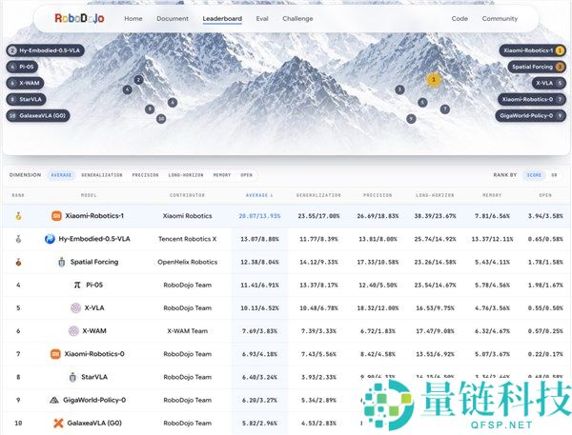The width and height of the screenshot is (572, 435).
Task: Click the Xiaomi-Robotics-1 badge on mountain banner
Action: [533, 50]
